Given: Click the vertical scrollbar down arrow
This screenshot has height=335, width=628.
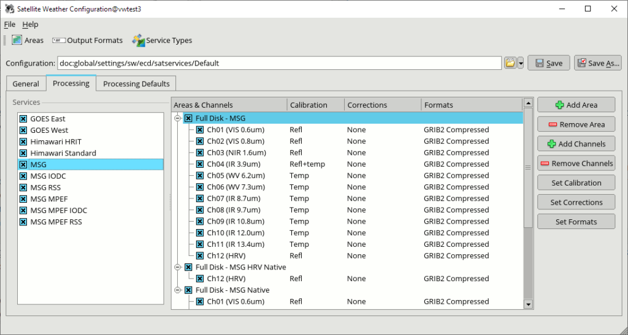Looking at the screenshot, I should (527, 304).
